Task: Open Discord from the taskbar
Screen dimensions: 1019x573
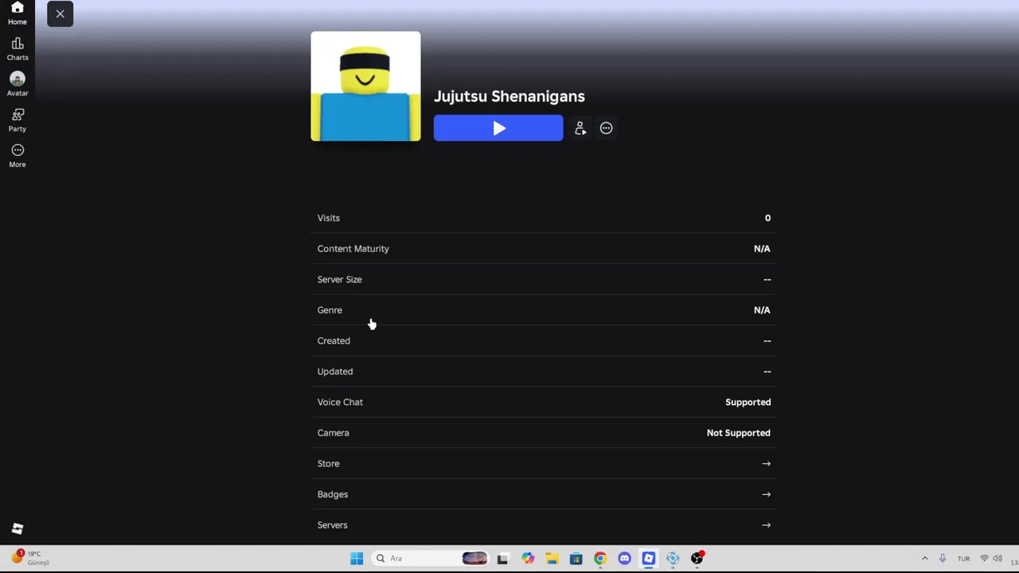Action: coord(624,559)
